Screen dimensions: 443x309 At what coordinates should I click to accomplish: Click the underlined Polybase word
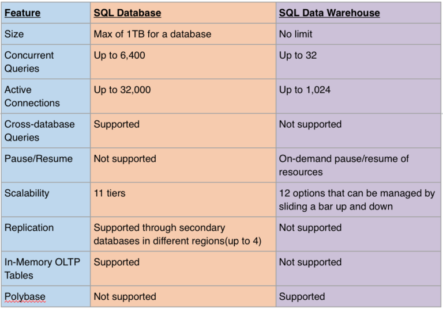(x=25, y=296)
